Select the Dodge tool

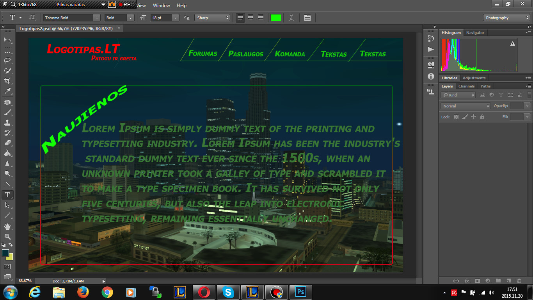point(7,173)
